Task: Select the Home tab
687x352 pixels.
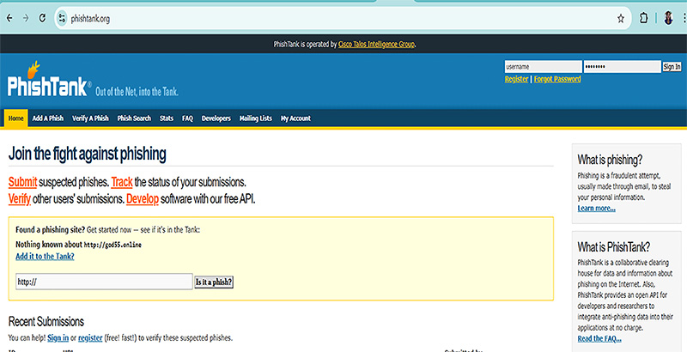Action: point(15,118)
